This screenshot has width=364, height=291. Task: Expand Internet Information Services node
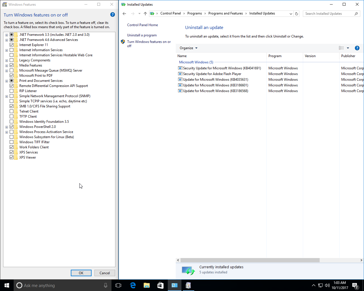click(7, 50)
